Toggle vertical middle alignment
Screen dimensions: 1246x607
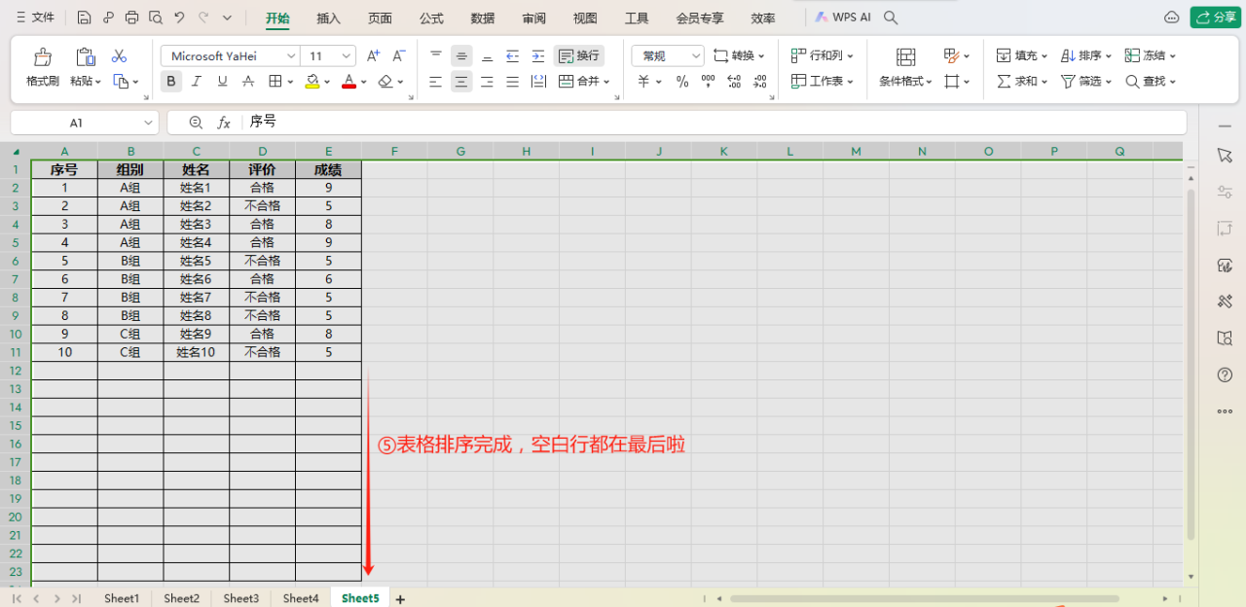click(461, 56)
